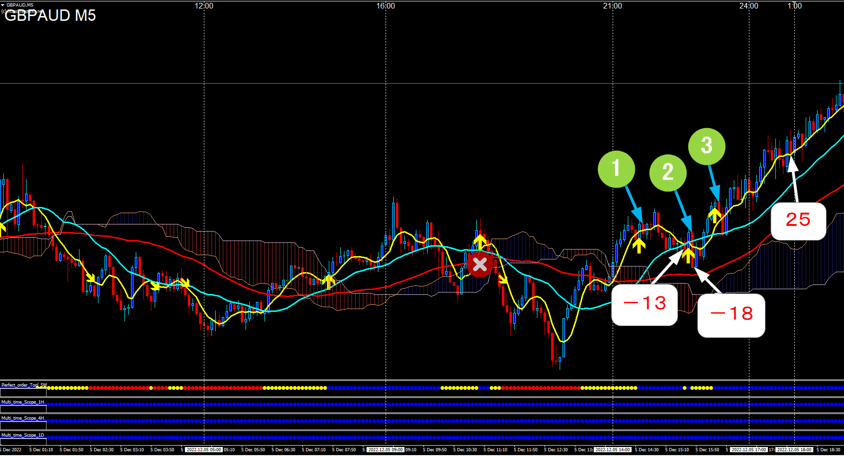Click the 5 Dec 10:30 time axis label
Image resolution: width=844 pixels, height=456 pixels.
(x=465, y=450)
